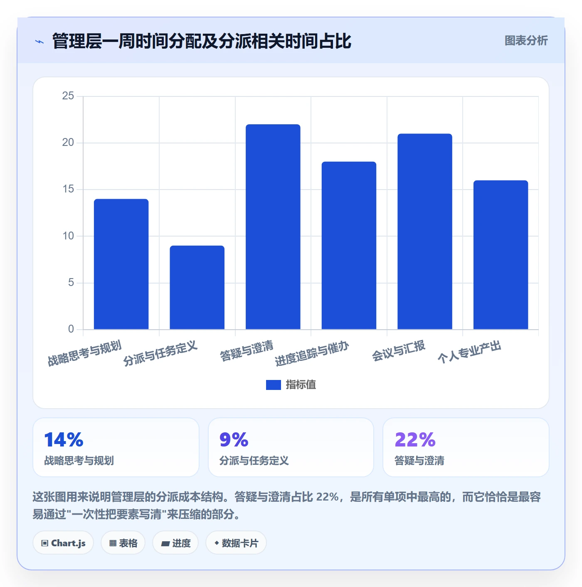
Task: Select the 进度 tag
Action: (x=175, y=543)
